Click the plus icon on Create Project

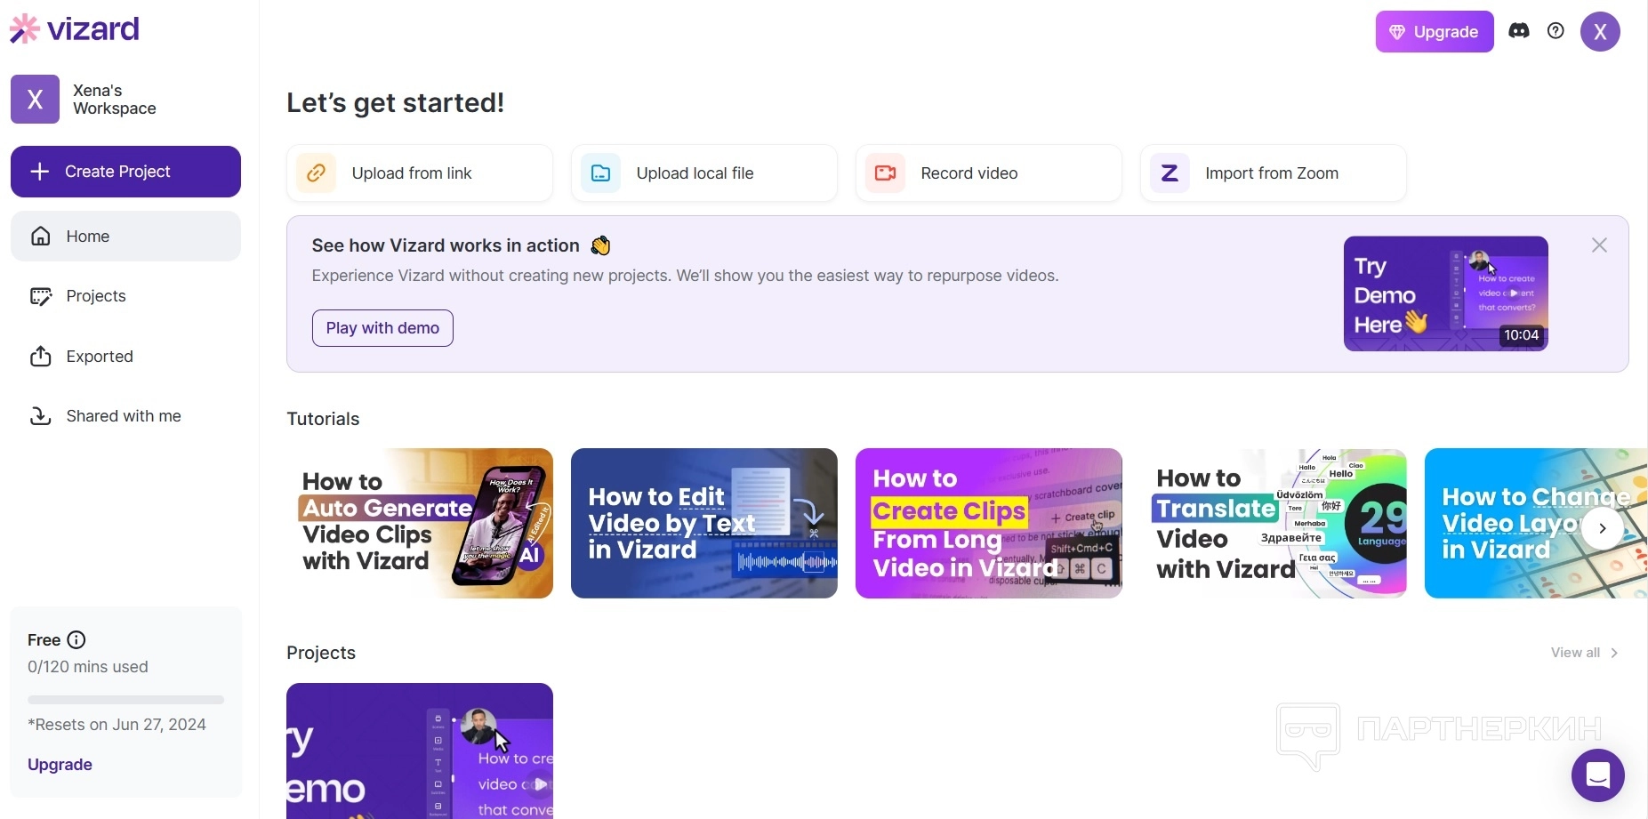[40, 172]
